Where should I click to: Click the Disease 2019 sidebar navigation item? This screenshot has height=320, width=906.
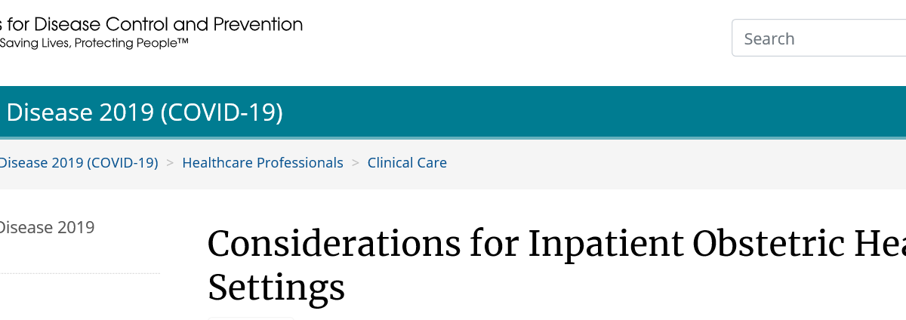click(x=47, y=227)
